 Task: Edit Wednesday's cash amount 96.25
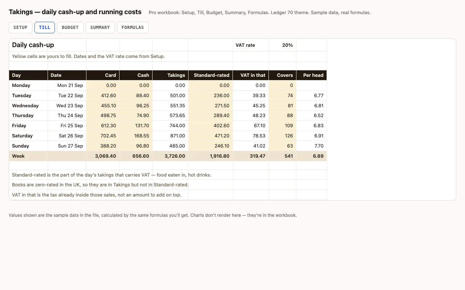coord(136,106)
